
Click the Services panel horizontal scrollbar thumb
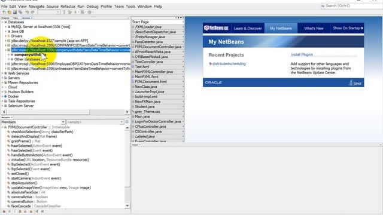click(48, 112)
